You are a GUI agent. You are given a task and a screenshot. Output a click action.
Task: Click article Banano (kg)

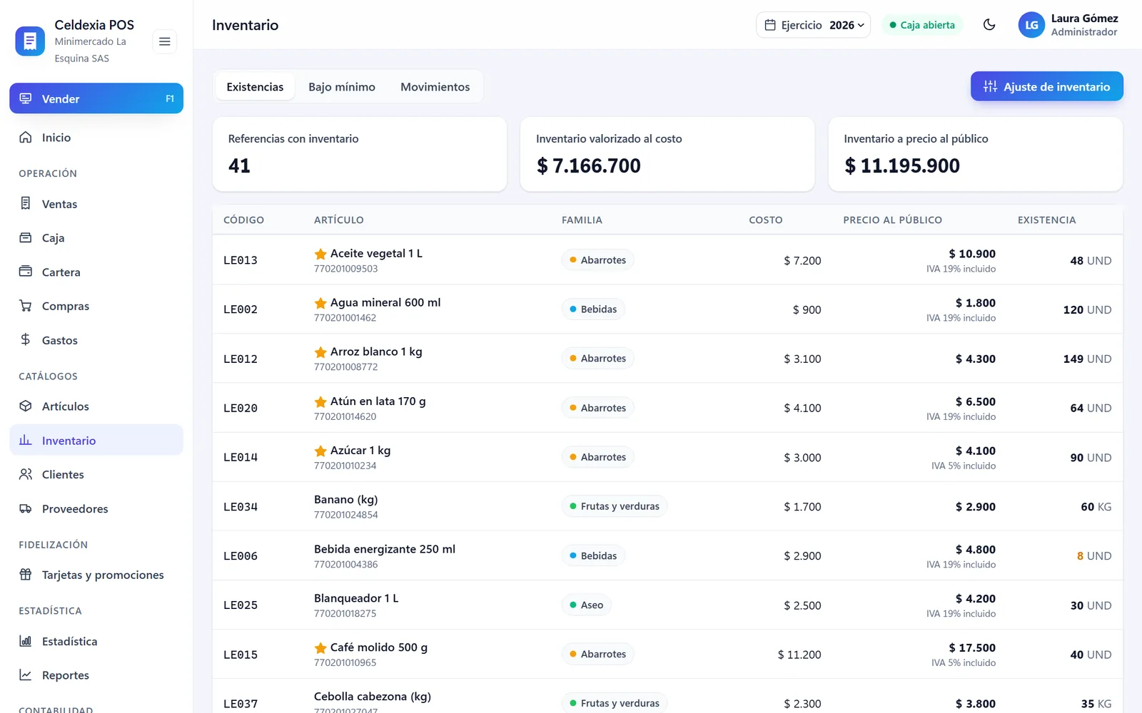pos(346,500)
